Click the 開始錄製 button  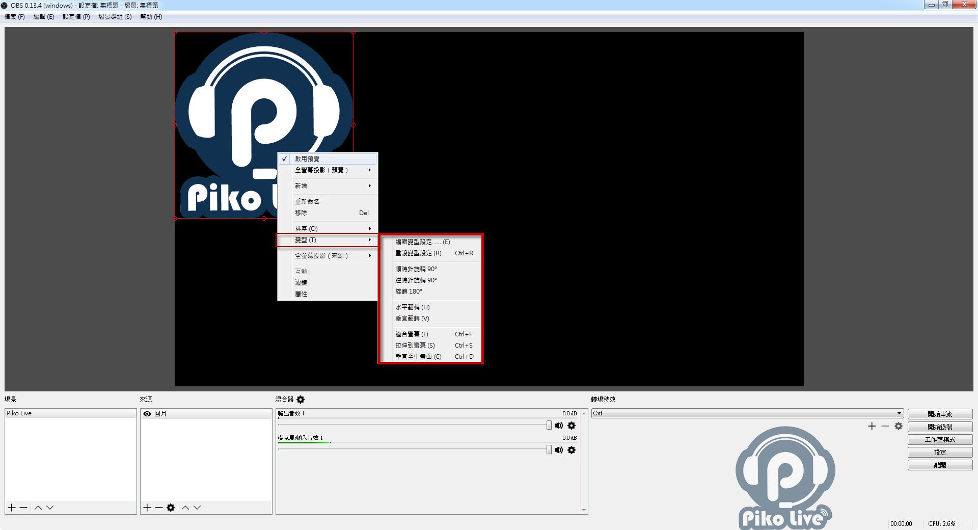[x=940, y=427]
